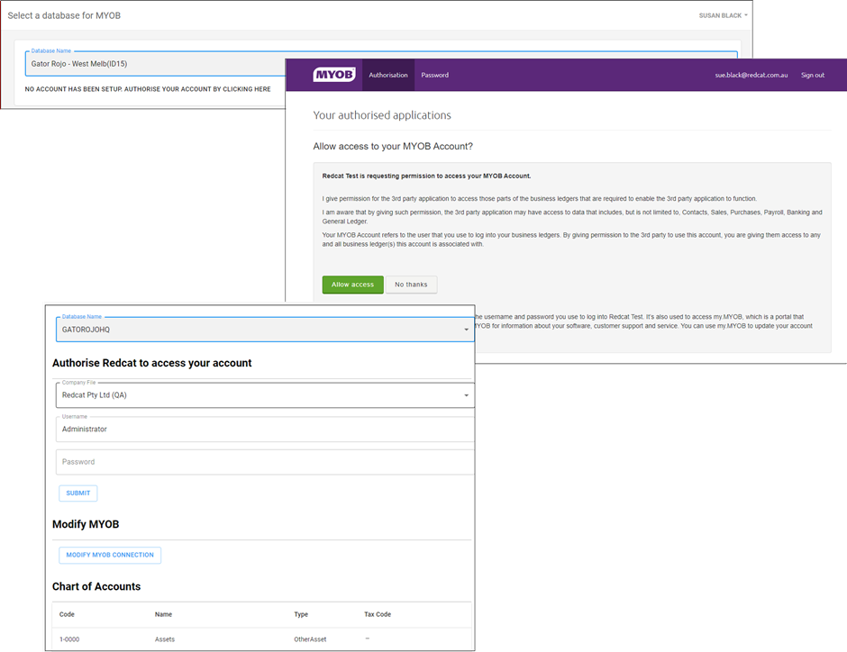Viewport: 847px width, 652px height.
Task: Focus the Username field with Administrator
Action: coord(265,429)
